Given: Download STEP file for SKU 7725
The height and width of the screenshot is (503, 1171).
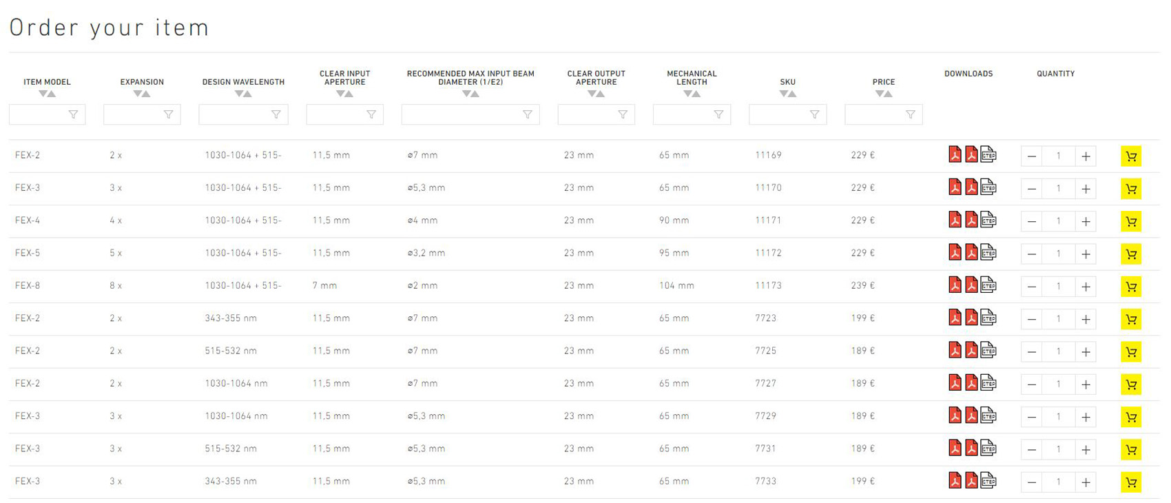Looking at the screenshot, I should (x=988, y=350).
